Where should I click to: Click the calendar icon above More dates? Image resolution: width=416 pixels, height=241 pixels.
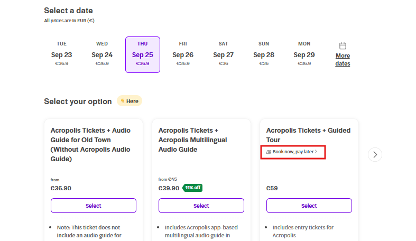pos(343,46)
